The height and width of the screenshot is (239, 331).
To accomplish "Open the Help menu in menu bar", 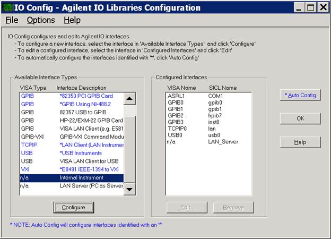I will coord(72,20).
